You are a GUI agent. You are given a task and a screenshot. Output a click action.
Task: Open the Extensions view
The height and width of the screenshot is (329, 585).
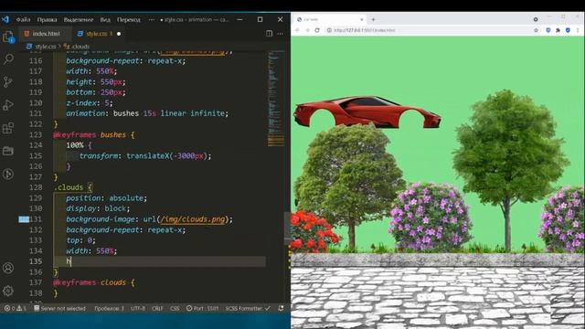pyautogui.click(x=8, y=128)
